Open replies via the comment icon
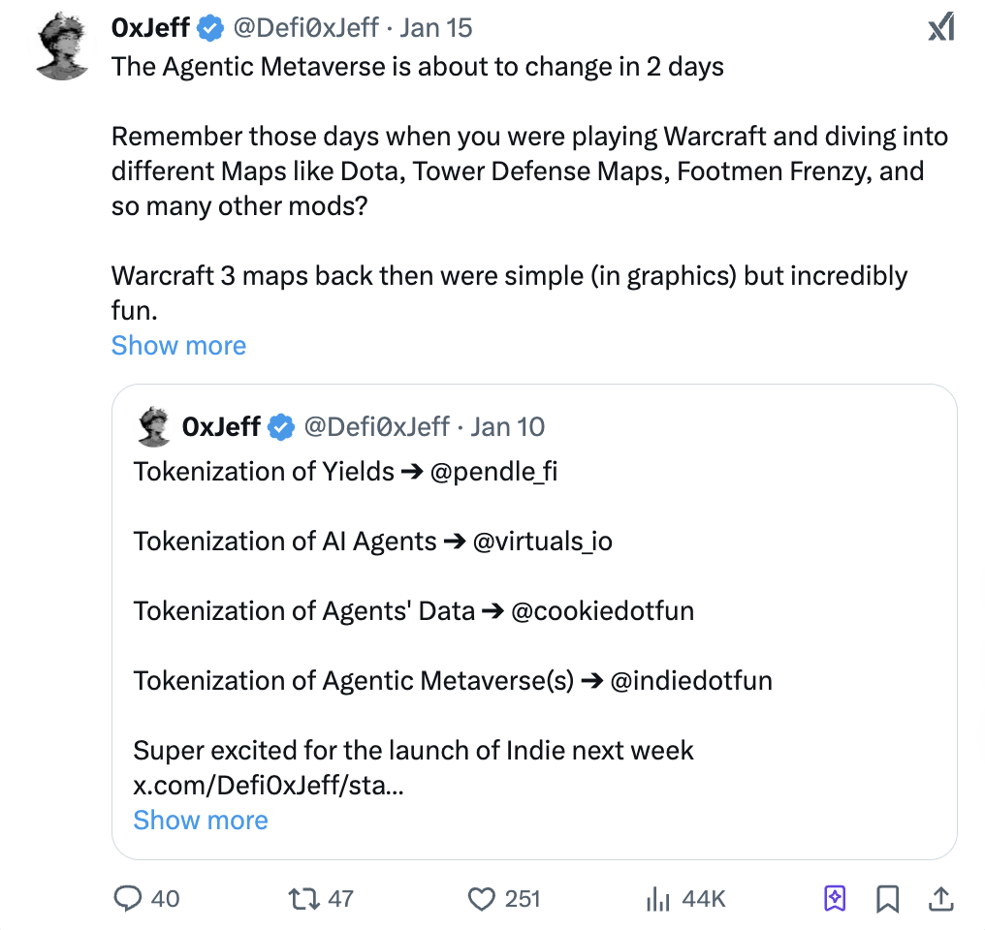 [128, 899]
